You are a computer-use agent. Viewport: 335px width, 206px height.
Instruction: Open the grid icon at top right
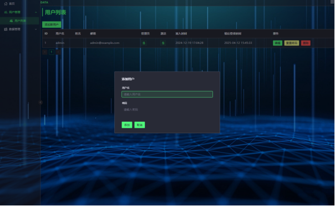(332, 2)
